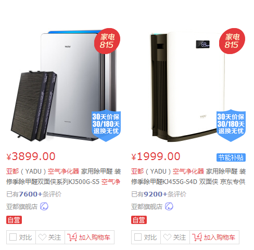Open customer service icon beside second 亚都旗舰店
The width and height of the screenshot is (254, 250).
[169, 206]
